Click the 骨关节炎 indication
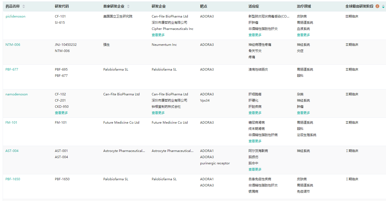Image resolution: width=386 pixels, height=201 pixels. click(x=255, y=51)
